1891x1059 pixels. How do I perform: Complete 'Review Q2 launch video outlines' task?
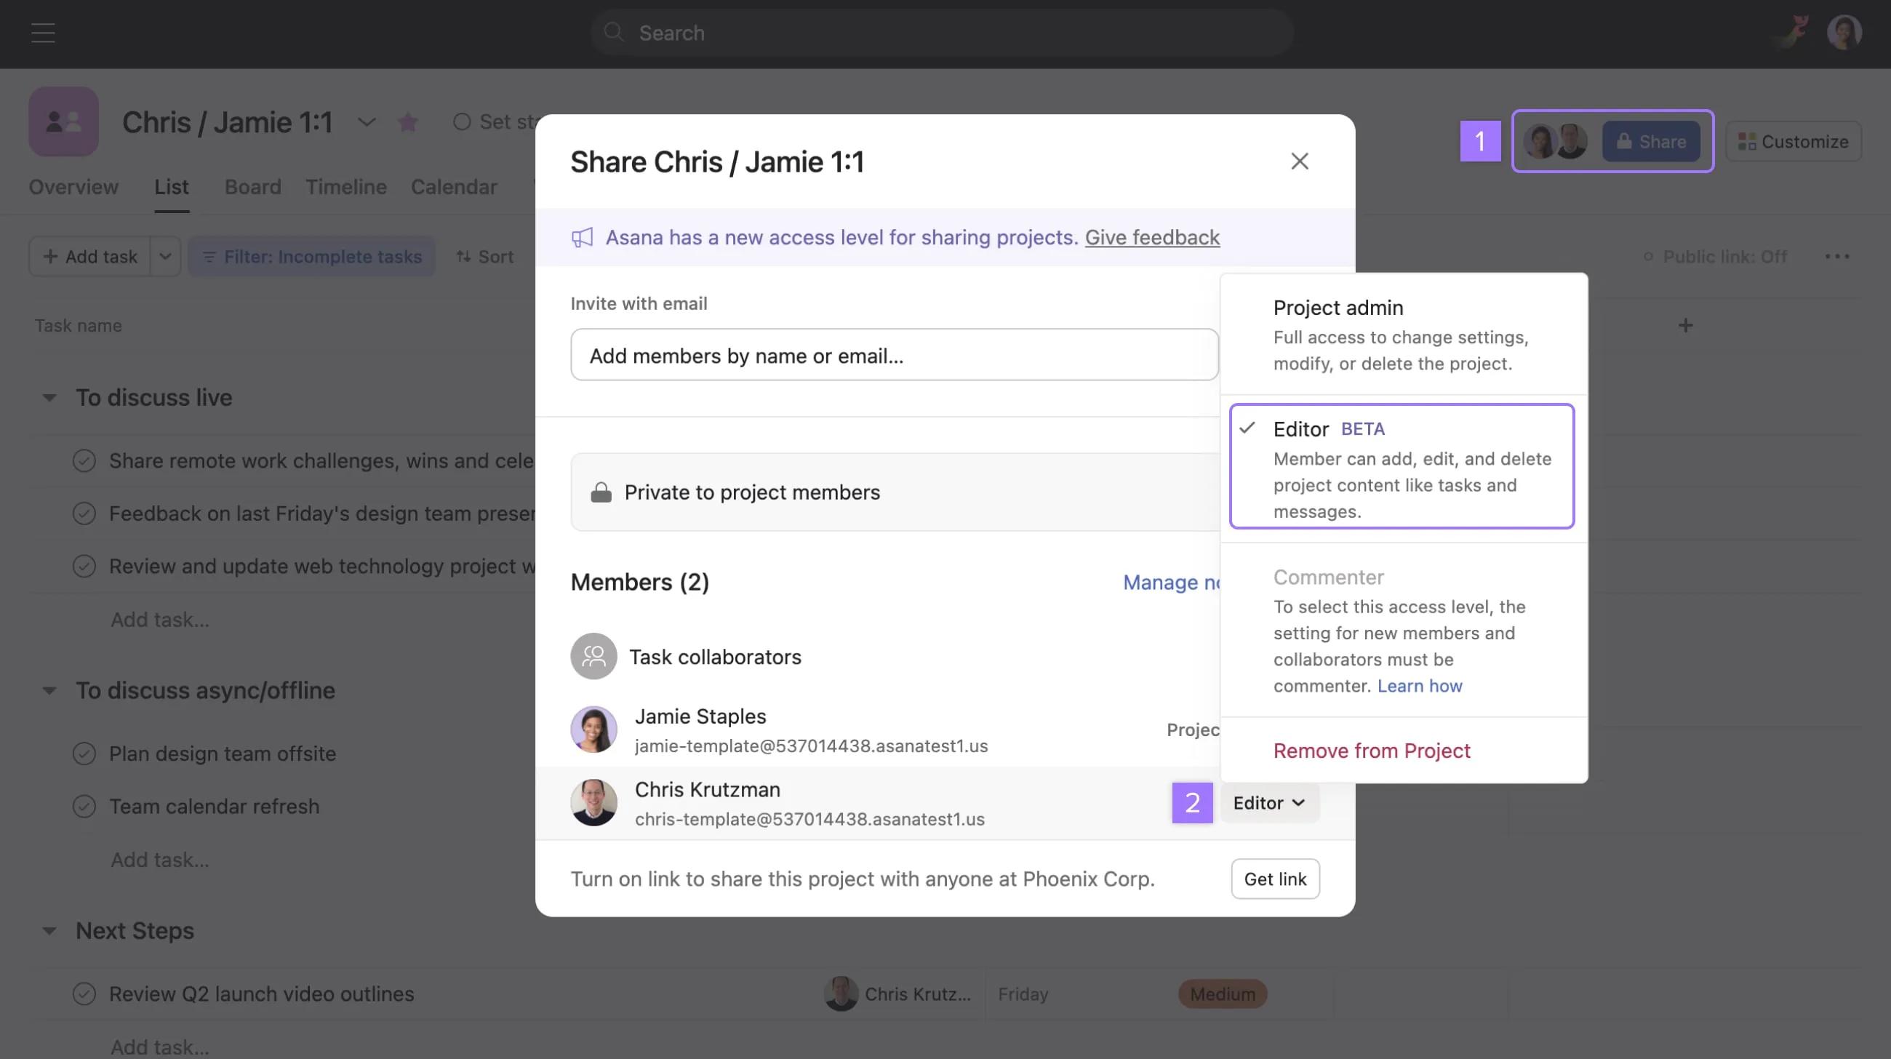(84, 994)
